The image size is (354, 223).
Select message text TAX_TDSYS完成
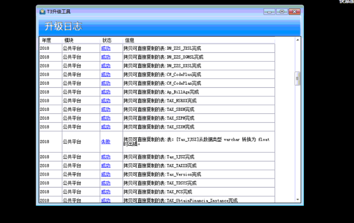[x=181, y=183]
